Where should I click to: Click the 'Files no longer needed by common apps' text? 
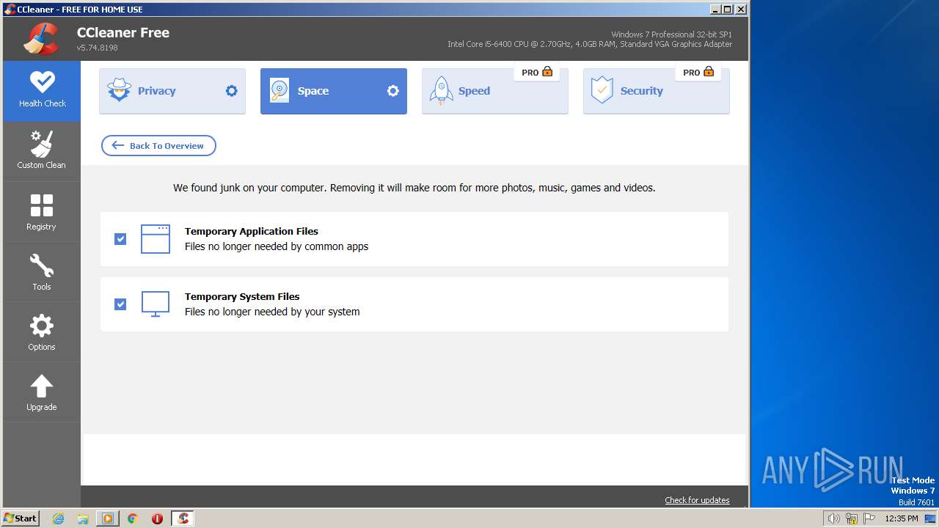point(277,246)
